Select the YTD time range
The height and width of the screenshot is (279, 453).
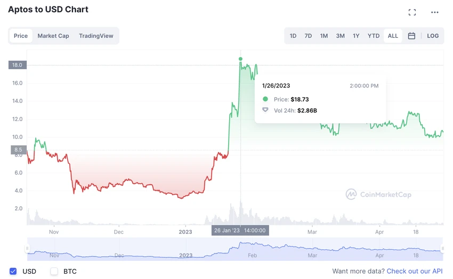tap(374, 36)
